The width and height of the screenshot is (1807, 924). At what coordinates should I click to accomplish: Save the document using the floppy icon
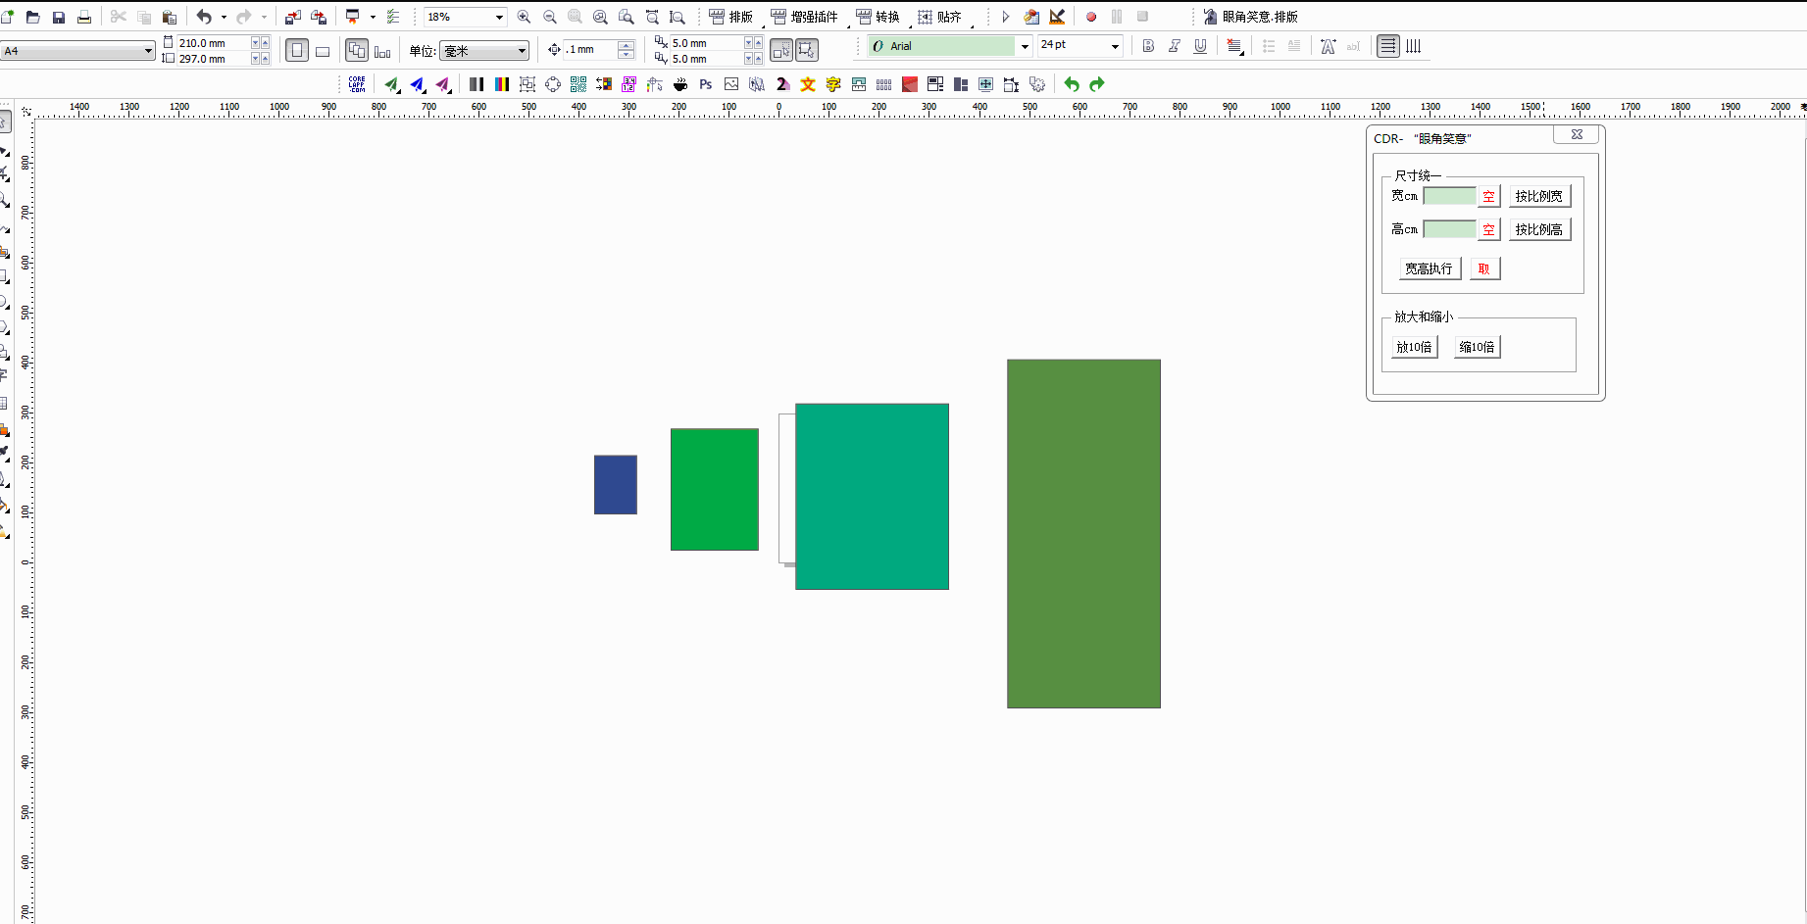[x=58, y=17]
